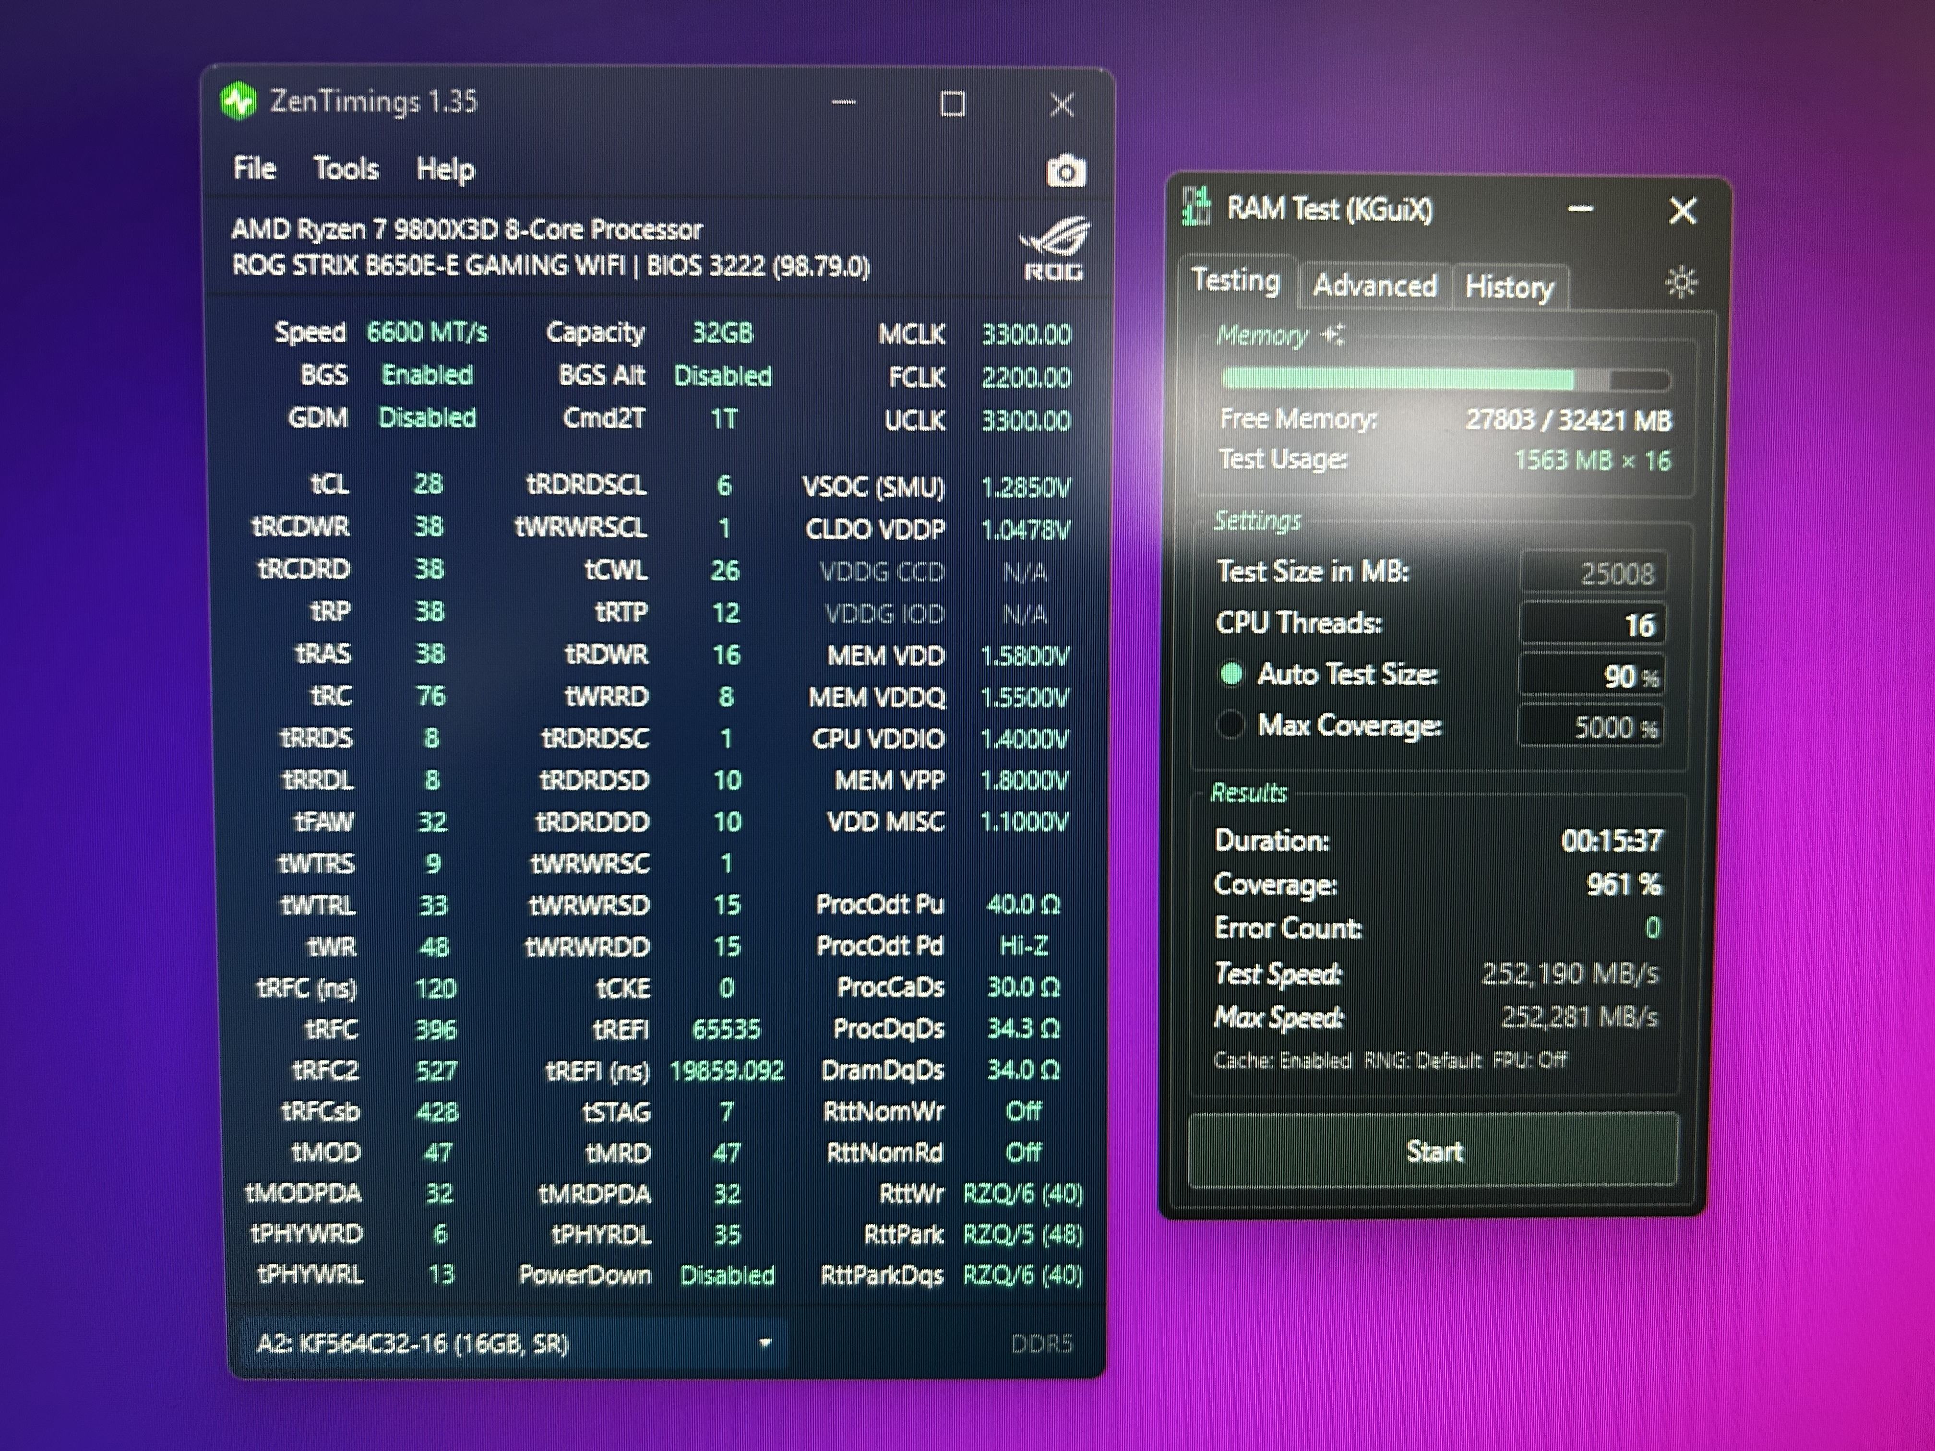Select the Max Coverage radio button

pyautogui.click(x=1231, y=724)
